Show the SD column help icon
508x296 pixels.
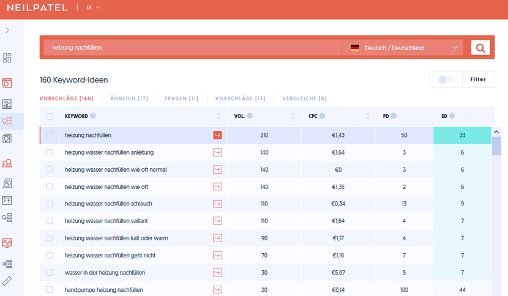tap(452, 116)
